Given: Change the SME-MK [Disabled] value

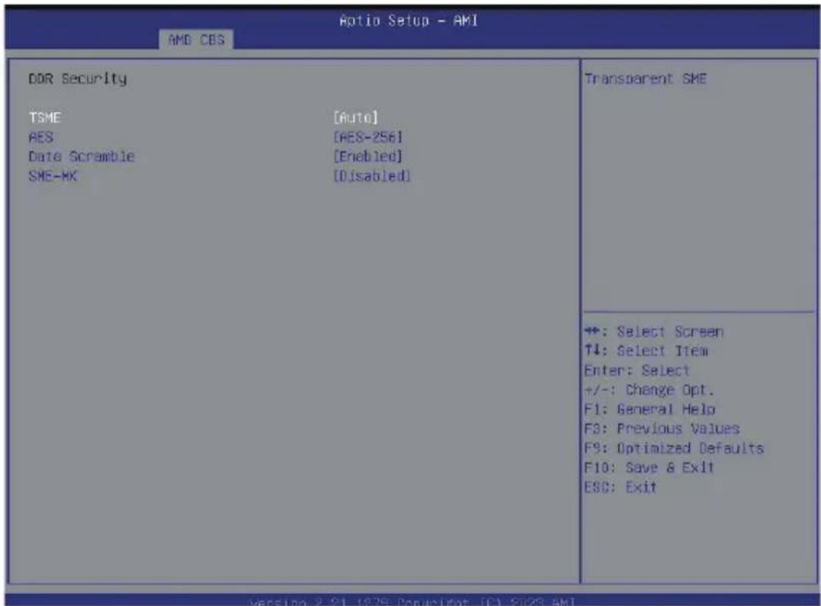Looking at the screenshot, I should pos(372,176).
